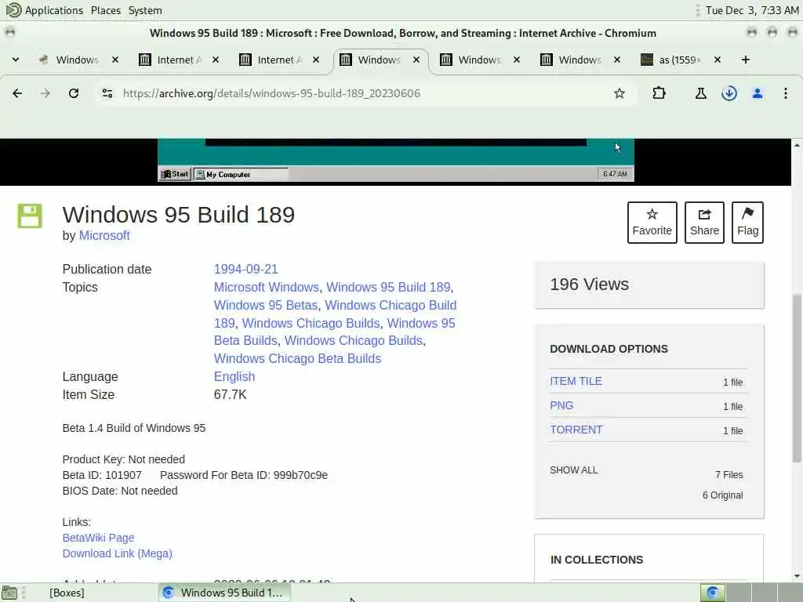Open the profile avatar menu
Viewport: 803px width, 602px height.
[758, 93]
